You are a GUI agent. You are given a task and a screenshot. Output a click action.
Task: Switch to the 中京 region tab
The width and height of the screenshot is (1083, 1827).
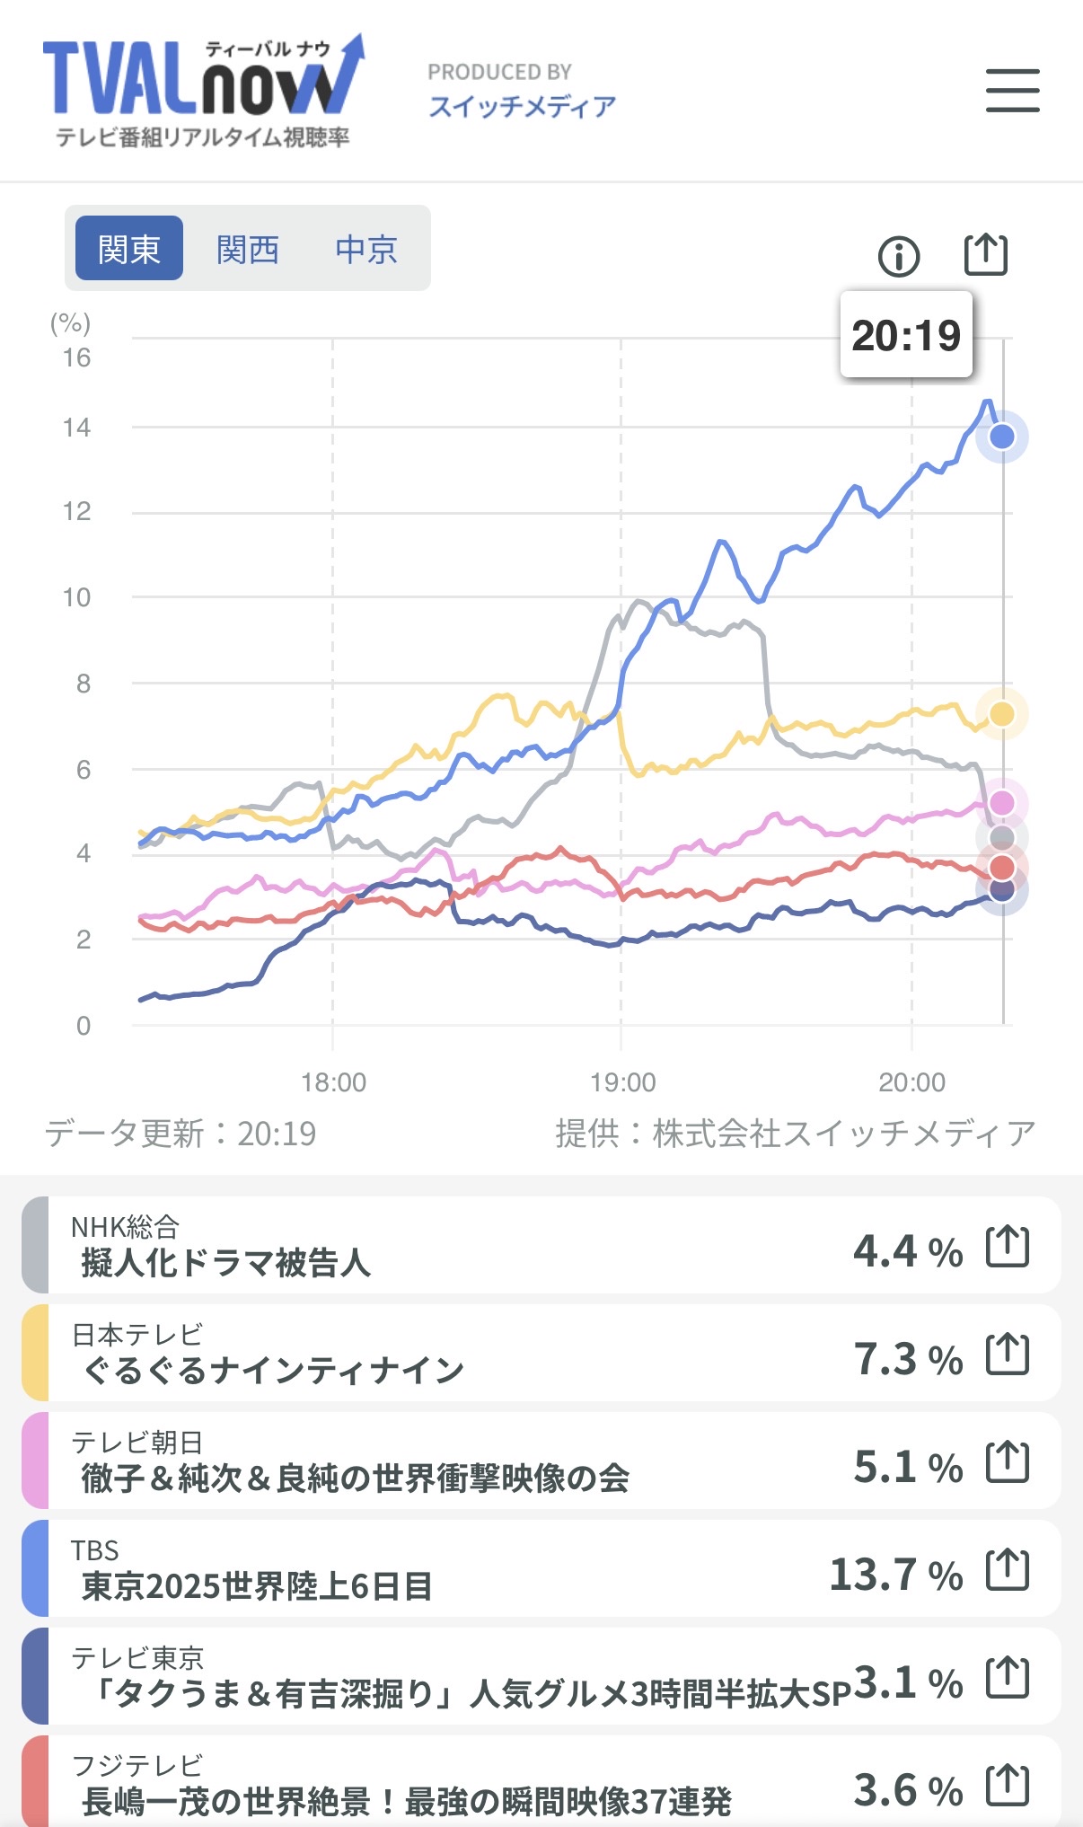tap(366, 249)
